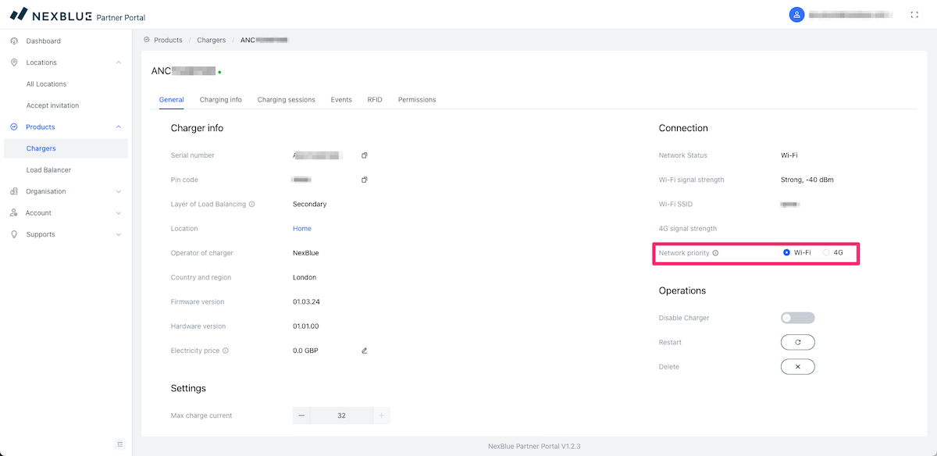Switch to the Charging sessions tab

click(x=286, y=100)
